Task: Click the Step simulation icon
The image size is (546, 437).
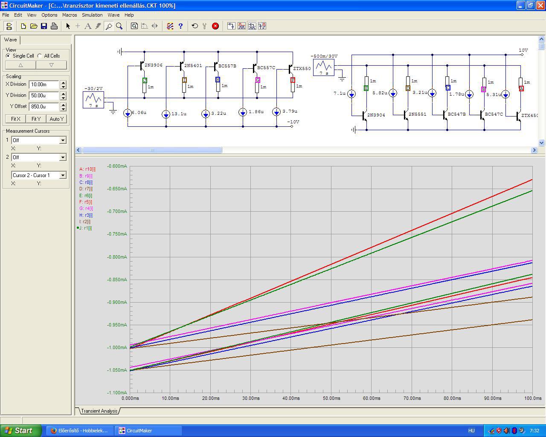Action: [205, 26]
